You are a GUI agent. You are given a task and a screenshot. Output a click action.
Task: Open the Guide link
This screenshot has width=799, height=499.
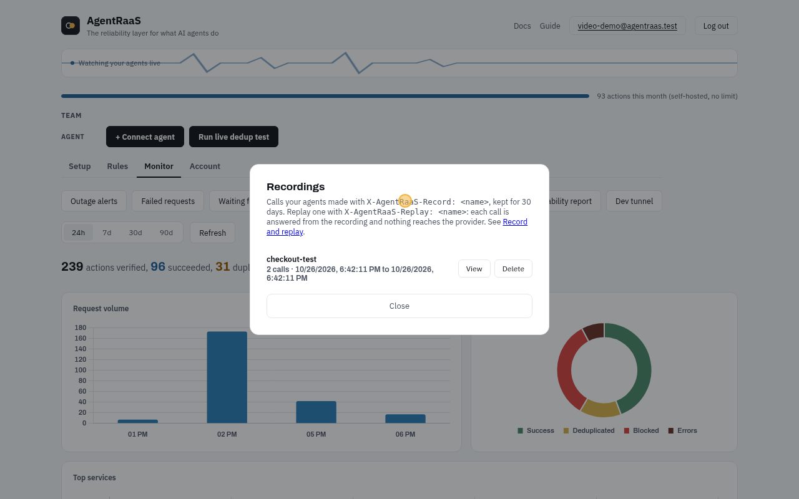550,26
